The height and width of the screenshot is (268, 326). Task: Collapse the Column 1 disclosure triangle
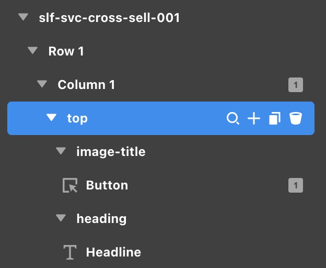(42, 84)
